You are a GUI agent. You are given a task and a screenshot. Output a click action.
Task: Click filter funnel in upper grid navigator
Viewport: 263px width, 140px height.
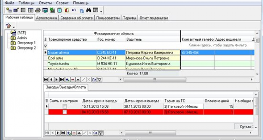pos(100,79)
